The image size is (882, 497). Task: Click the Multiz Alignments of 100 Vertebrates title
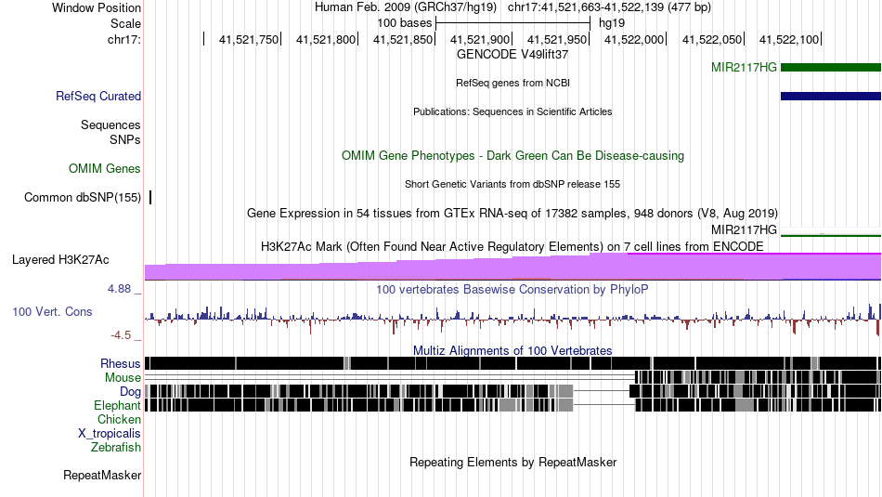(x=512, y=350)
